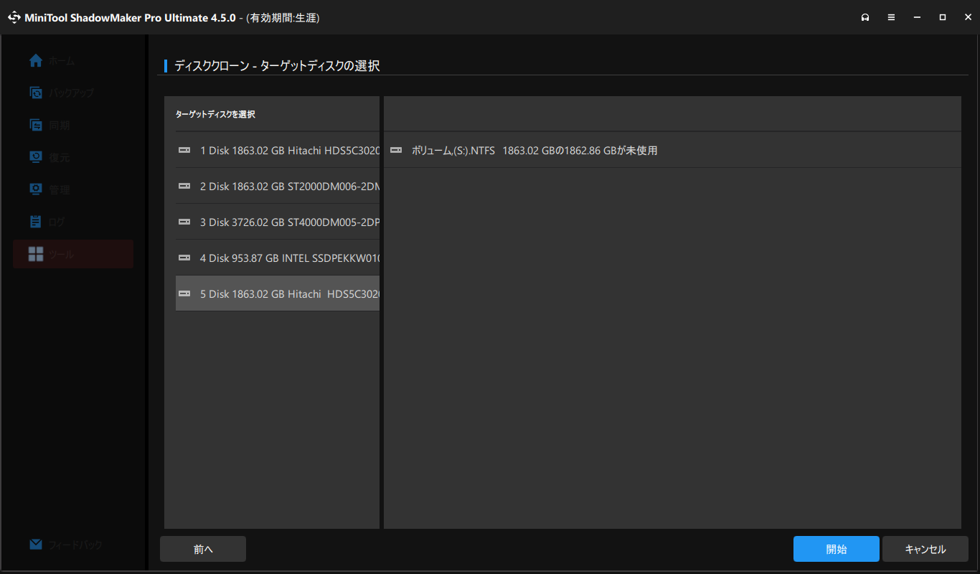Click the キャンセル (Cancel) button
Viewport: 980px width, 574px height.
(x=925, y=549)
